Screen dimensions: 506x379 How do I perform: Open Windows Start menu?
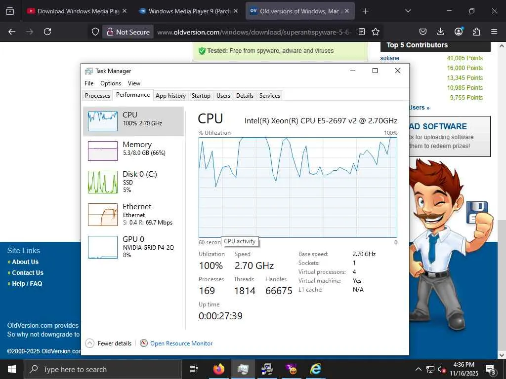12,369
